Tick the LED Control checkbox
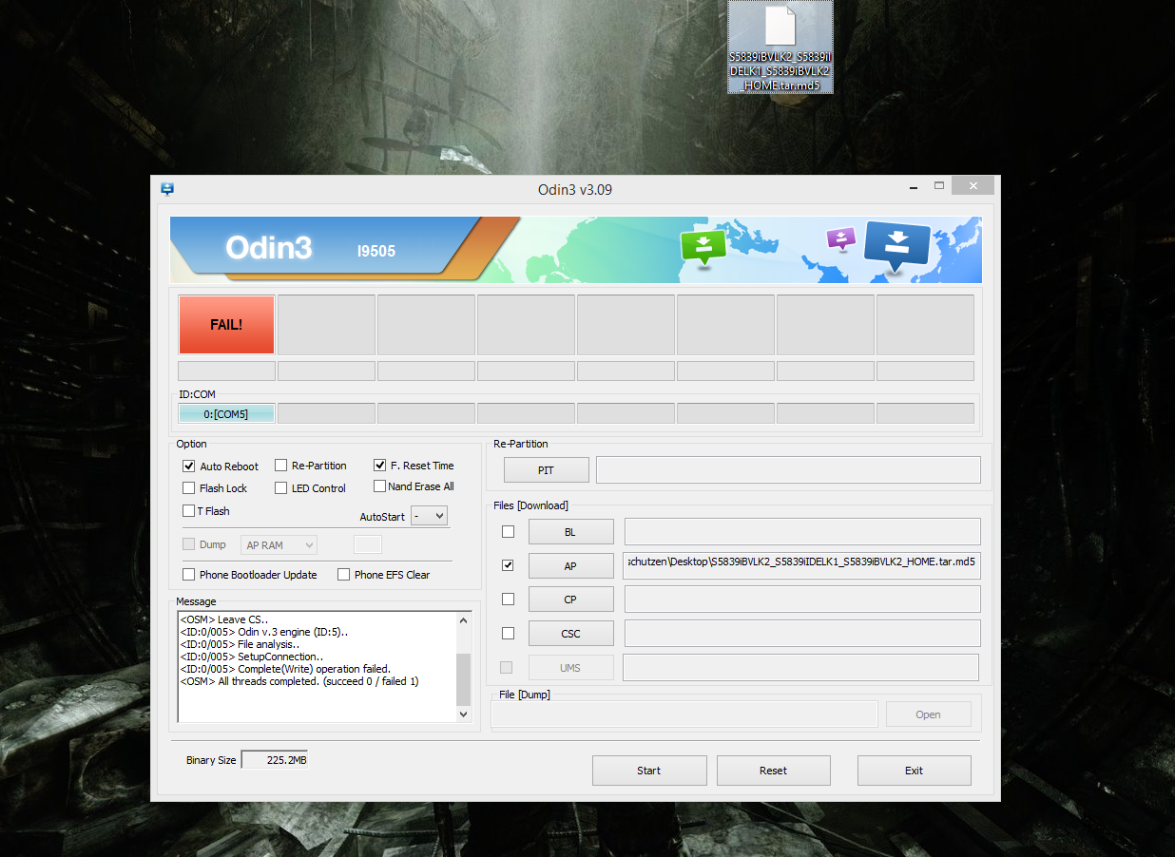 (281, 488)
